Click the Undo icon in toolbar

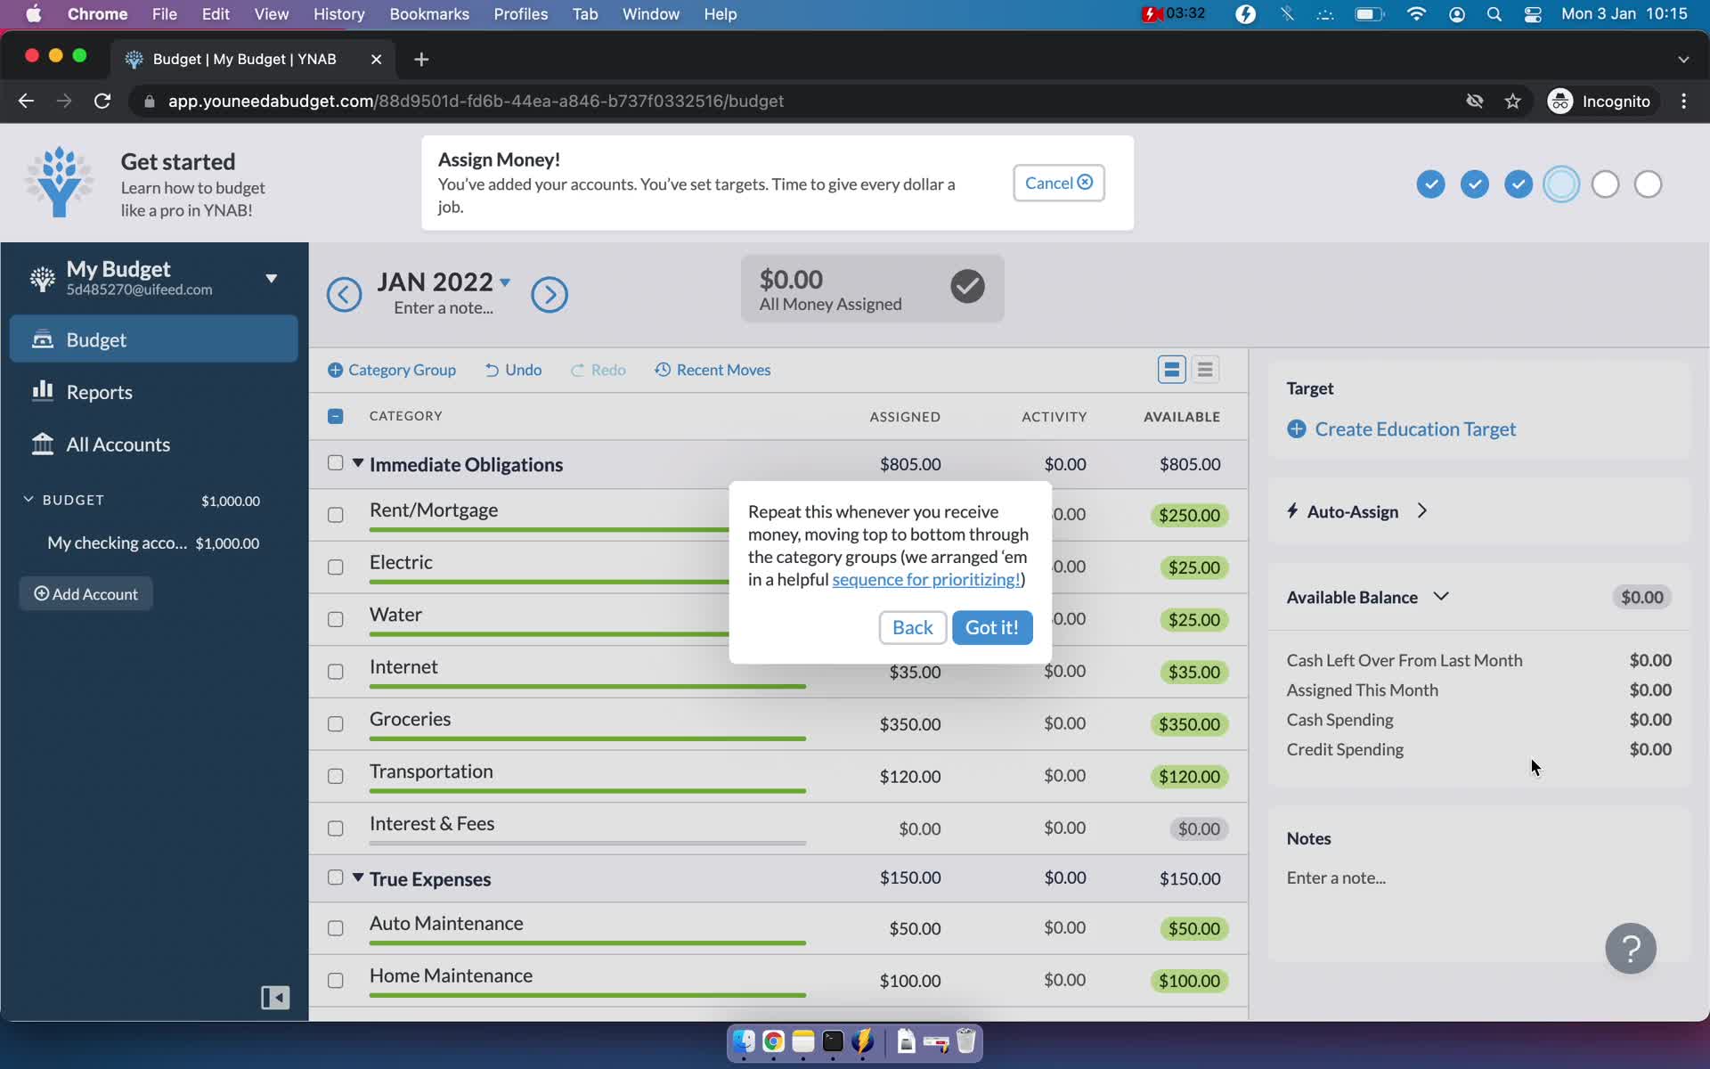point(492,370)
